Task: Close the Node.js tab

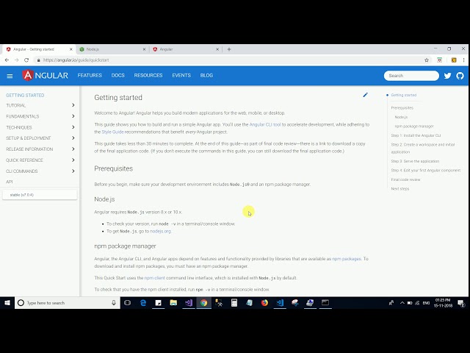Action: click(x=144, y=49)
